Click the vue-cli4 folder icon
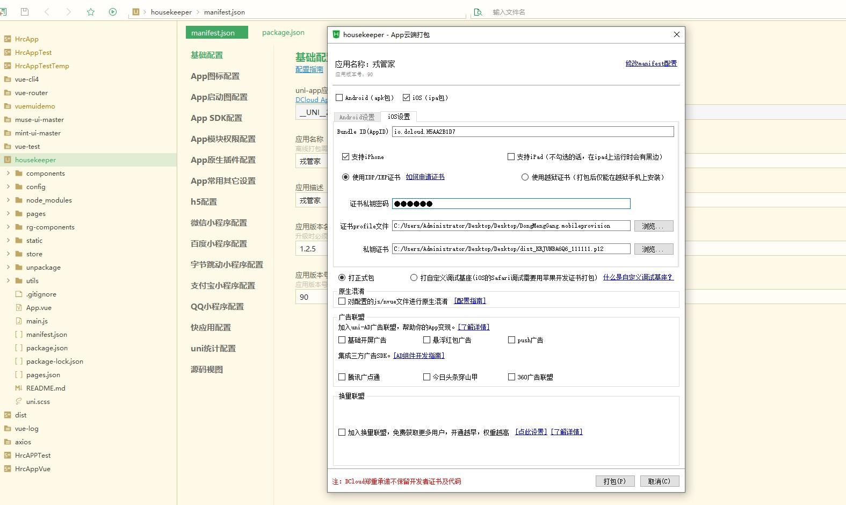 pyautogui.click(x=8, y=79)
